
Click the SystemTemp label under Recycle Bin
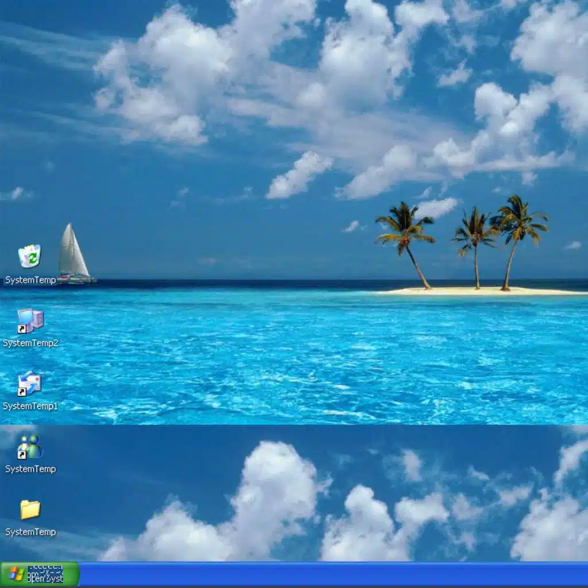coord(30,280)
